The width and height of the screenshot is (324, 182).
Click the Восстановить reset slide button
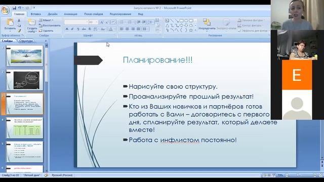pos(50,25)
